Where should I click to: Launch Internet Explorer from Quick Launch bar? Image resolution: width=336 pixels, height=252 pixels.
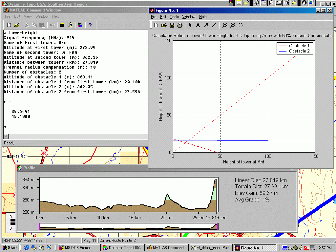tap(26, 248)
